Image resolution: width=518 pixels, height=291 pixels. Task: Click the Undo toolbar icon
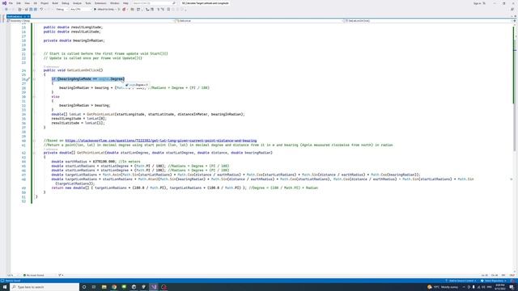click(x=41, y=10)
